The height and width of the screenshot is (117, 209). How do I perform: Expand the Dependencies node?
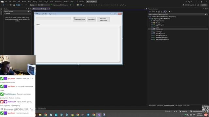point(151,21)
